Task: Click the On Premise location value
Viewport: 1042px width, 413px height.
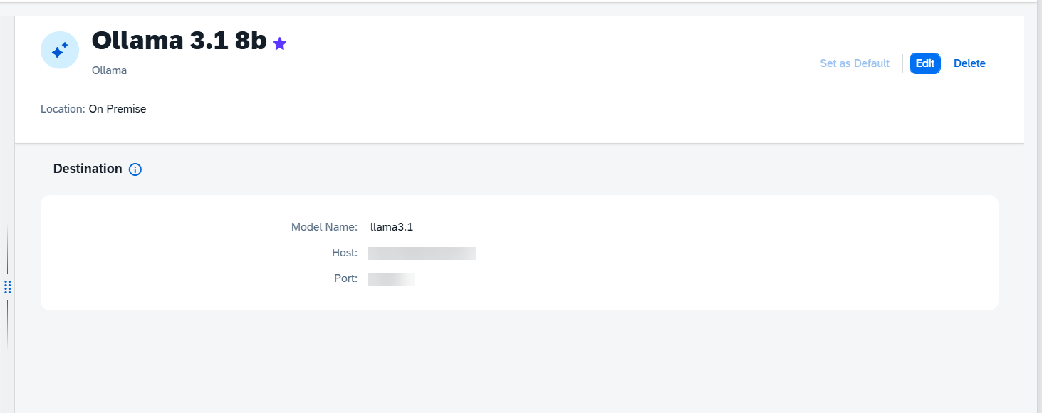Action: (118, 109)
